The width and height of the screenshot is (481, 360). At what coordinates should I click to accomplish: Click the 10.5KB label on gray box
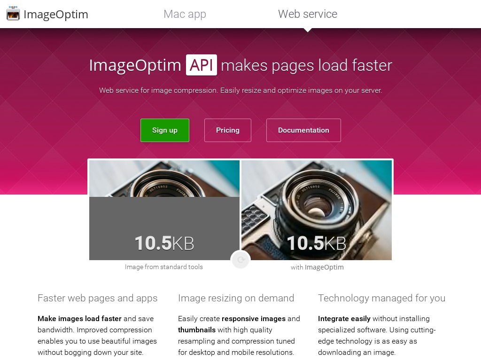[x=164, y=243]
